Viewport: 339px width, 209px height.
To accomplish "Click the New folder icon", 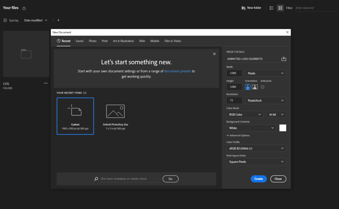I will (x=244, y=8).
